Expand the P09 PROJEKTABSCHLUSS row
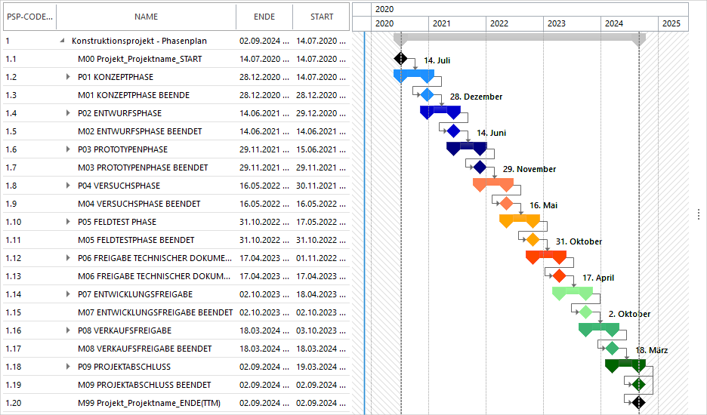 pos(68,367)
